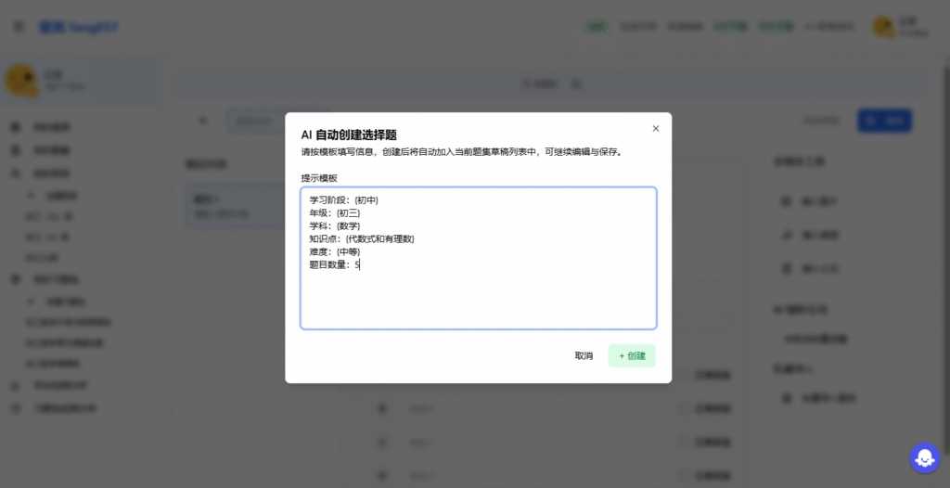Click the first tool icon in right panel
Viewport: 950px width, 488px height.
coord(787,200)
